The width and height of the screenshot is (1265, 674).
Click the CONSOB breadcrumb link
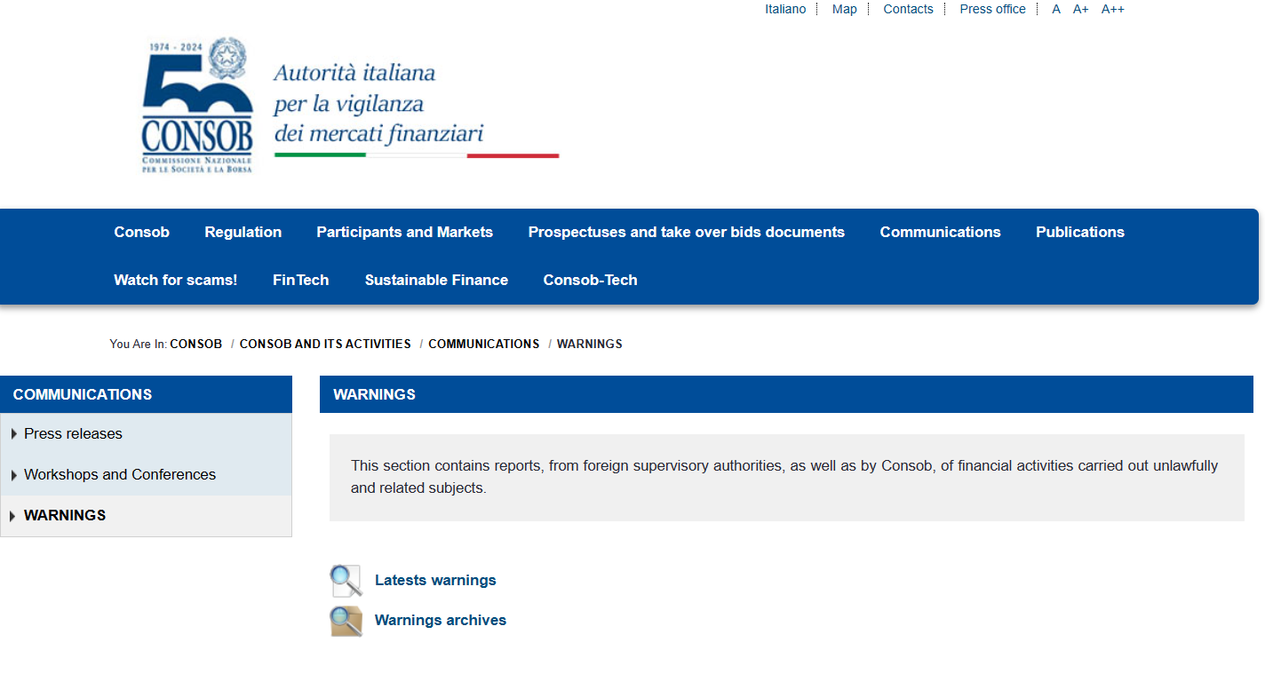pyautogui.click(x=195, y=344)
